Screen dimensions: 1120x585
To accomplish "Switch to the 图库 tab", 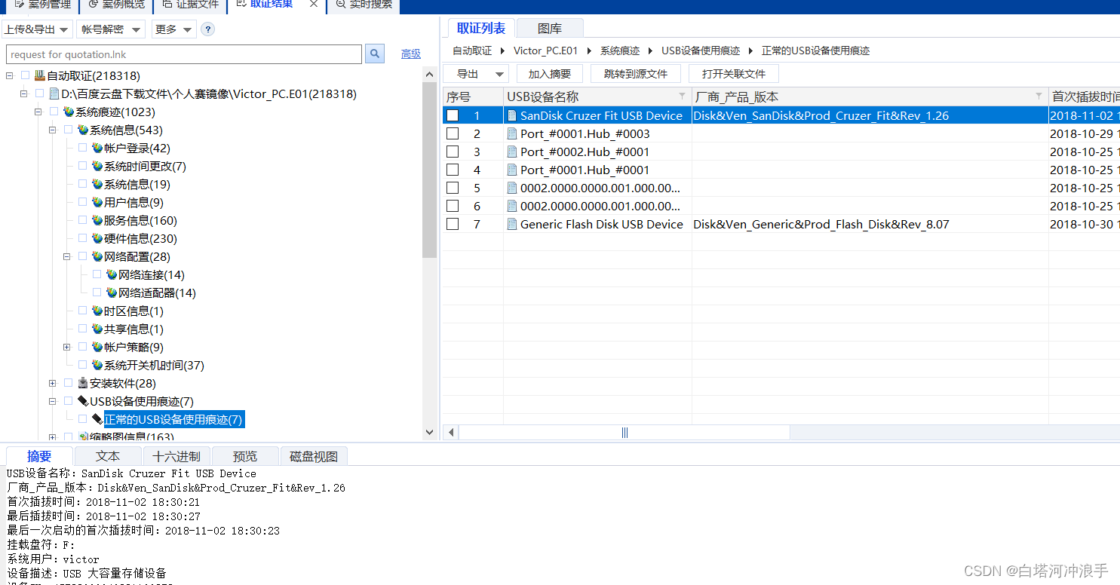I will 550,29.
